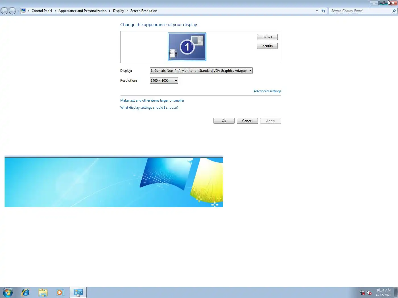Launch Internet Explorer from taskbar
Screen dimensions: 398x298
pos(25,292)
